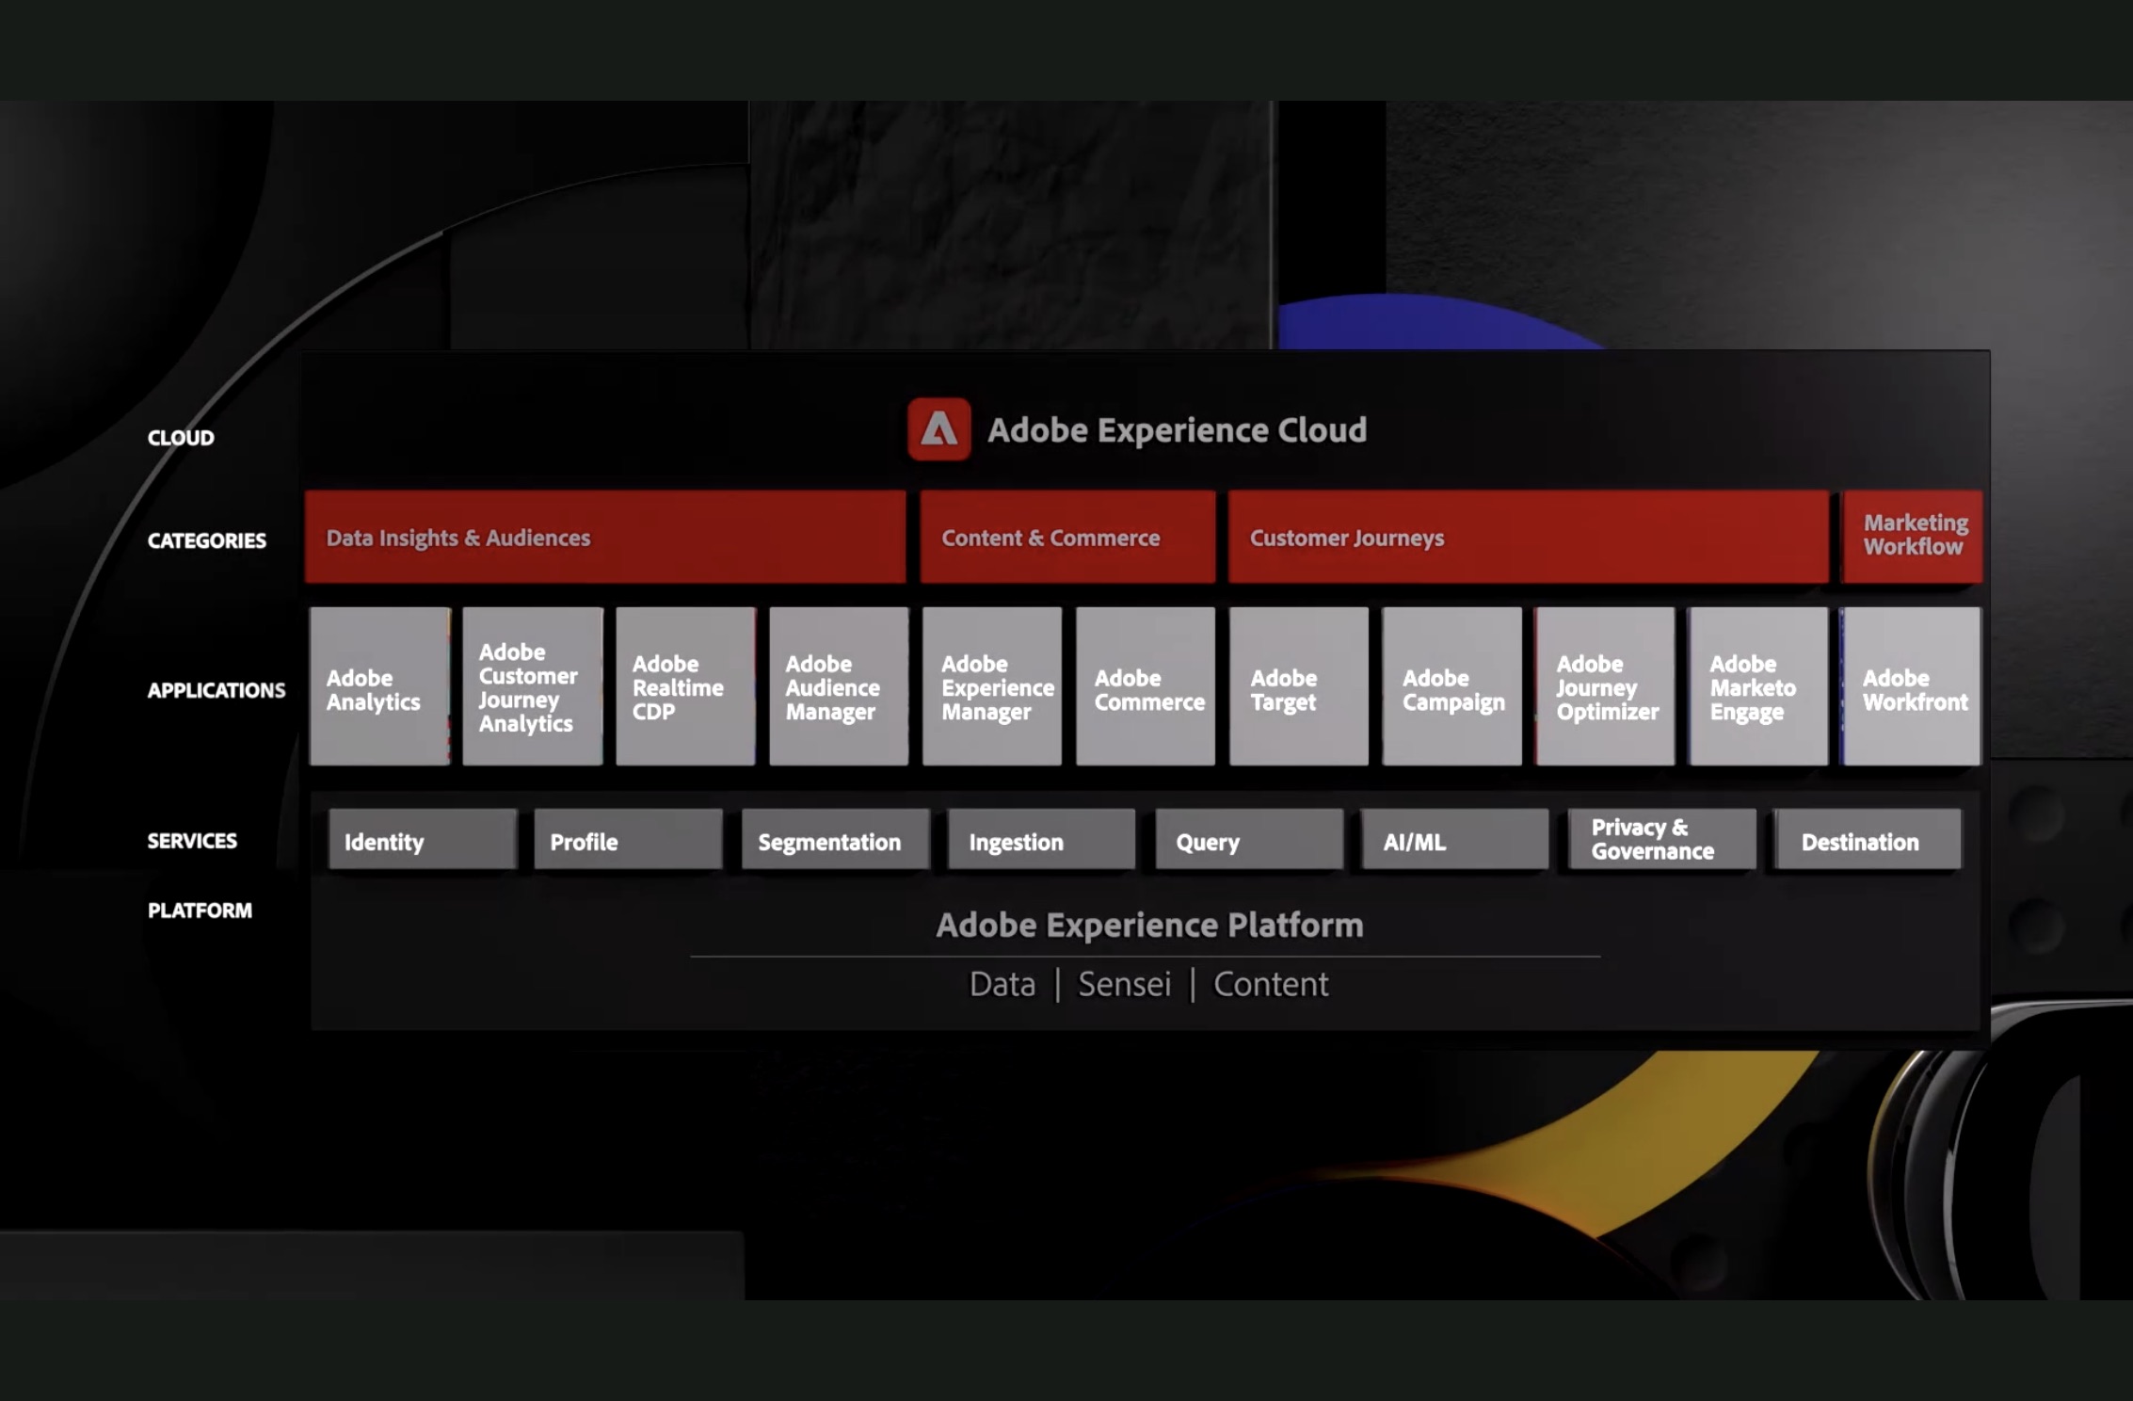Viewport: 2133px width, 1401px height.
Task: Select the Customer Journeys category bar
Action: (1529, 537)
